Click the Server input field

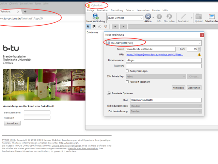(151, 49)
